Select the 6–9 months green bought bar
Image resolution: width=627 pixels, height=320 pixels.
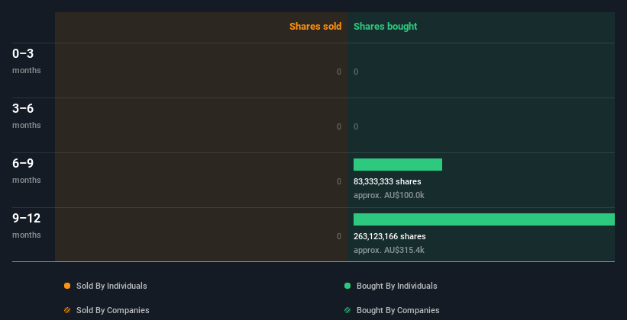[x=398, y=165]
